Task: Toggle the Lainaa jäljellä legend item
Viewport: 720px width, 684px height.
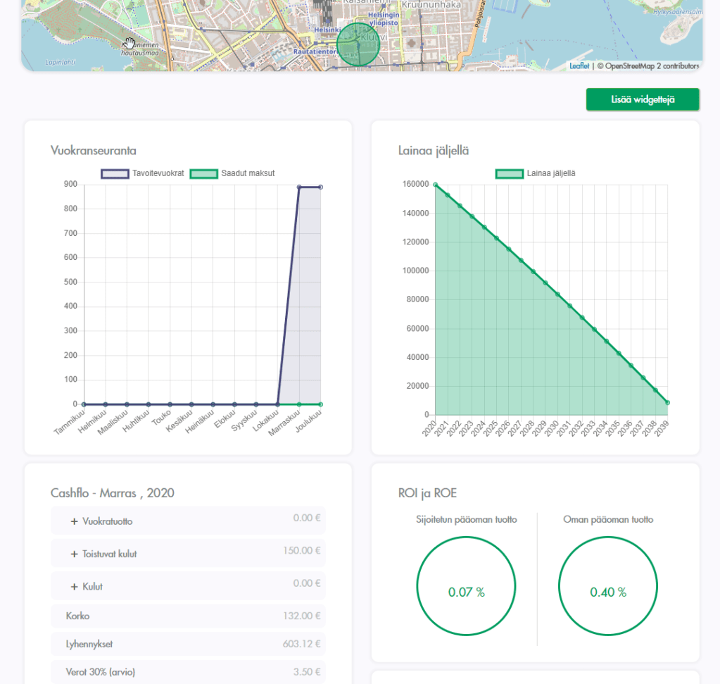Action: [535, 173]
